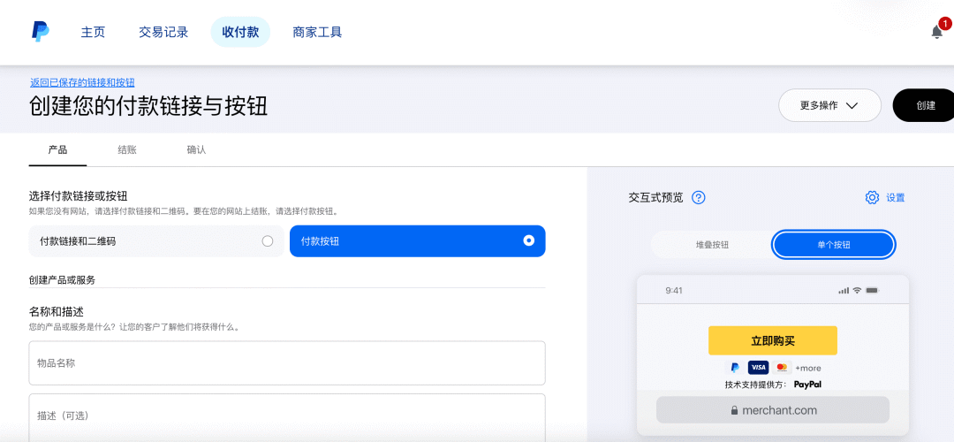Switch preview to 单个按钮
This screenshot has width=954, height=442.
834,245
